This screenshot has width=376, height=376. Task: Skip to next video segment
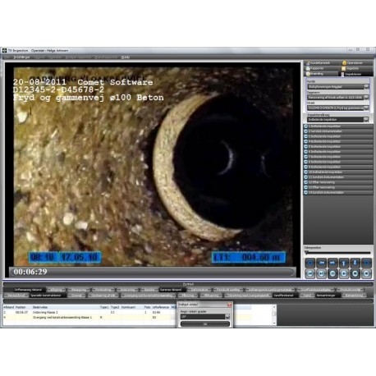(x=321, y=273)
